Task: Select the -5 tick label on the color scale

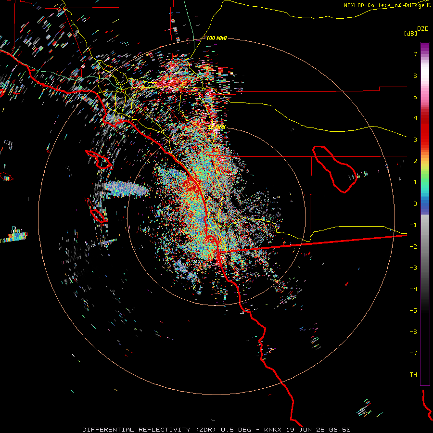Action: coord(413,311)
